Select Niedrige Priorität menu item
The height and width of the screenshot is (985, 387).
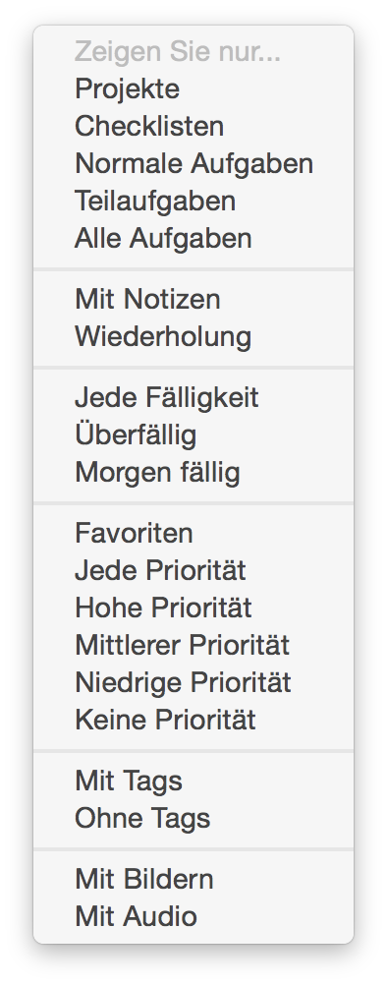click(193, 682)
